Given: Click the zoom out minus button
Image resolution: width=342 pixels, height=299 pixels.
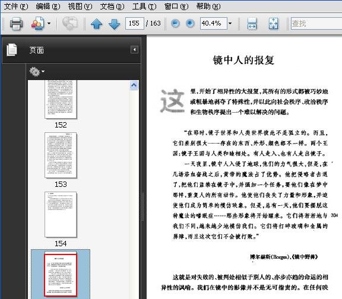Looking at the screenshot, I should coord(175,23).
